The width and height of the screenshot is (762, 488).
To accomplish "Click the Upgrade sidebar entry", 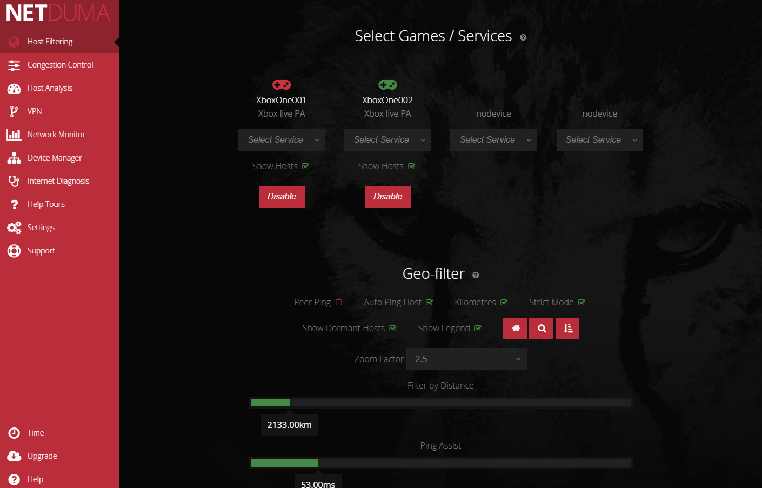I will (x=59, y=456).
